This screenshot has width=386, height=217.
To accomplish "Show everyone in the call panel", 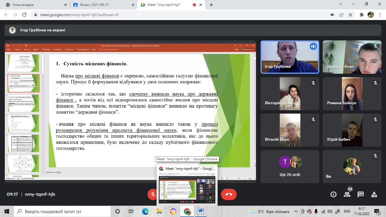I will tap(347, 194).
